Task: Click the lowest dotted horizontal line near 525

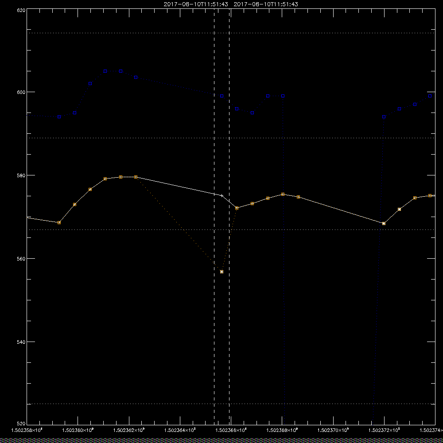Action: (x=231, y=404)
